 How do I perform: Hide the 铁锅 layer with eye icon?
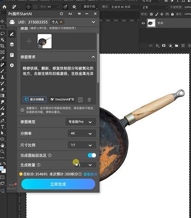[143, 23]
